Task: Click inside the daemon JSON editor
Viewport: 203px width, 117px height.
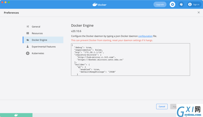Action: [x=131, y=60]
